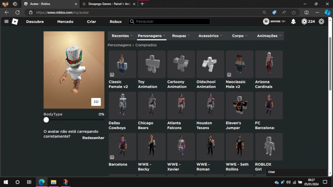
Task: Open the notifications bell
Action: click(293, 22)
